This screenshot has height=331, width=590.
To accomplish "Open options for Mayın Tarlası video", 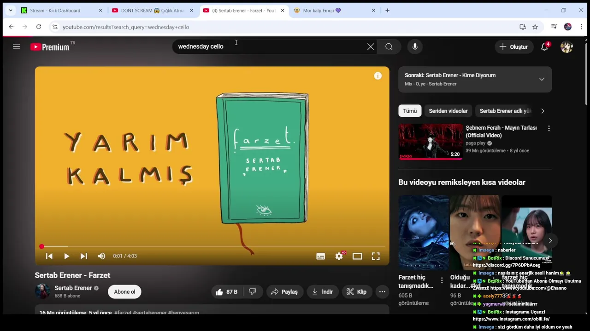I will 549,129.
